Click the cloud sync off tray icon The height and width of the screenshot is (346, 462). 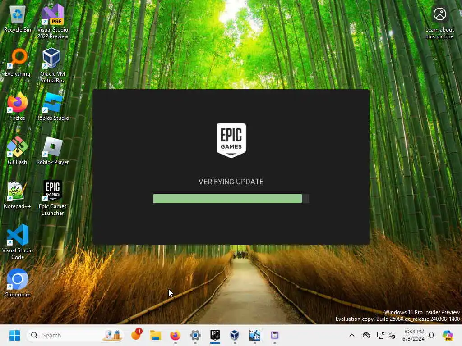tap(366, 335)
